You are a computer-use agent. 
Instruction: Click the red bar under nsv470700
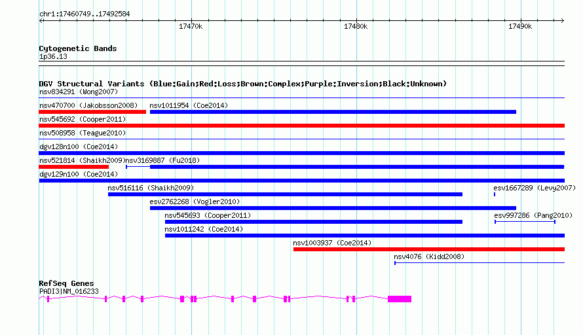pyautogui.click(x=92, y=112)
